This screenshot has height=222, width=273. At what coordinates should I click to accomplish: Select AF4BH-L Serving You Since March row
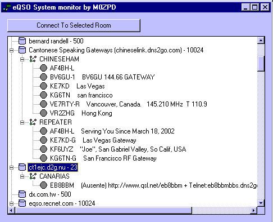click(x=112, y=131)
